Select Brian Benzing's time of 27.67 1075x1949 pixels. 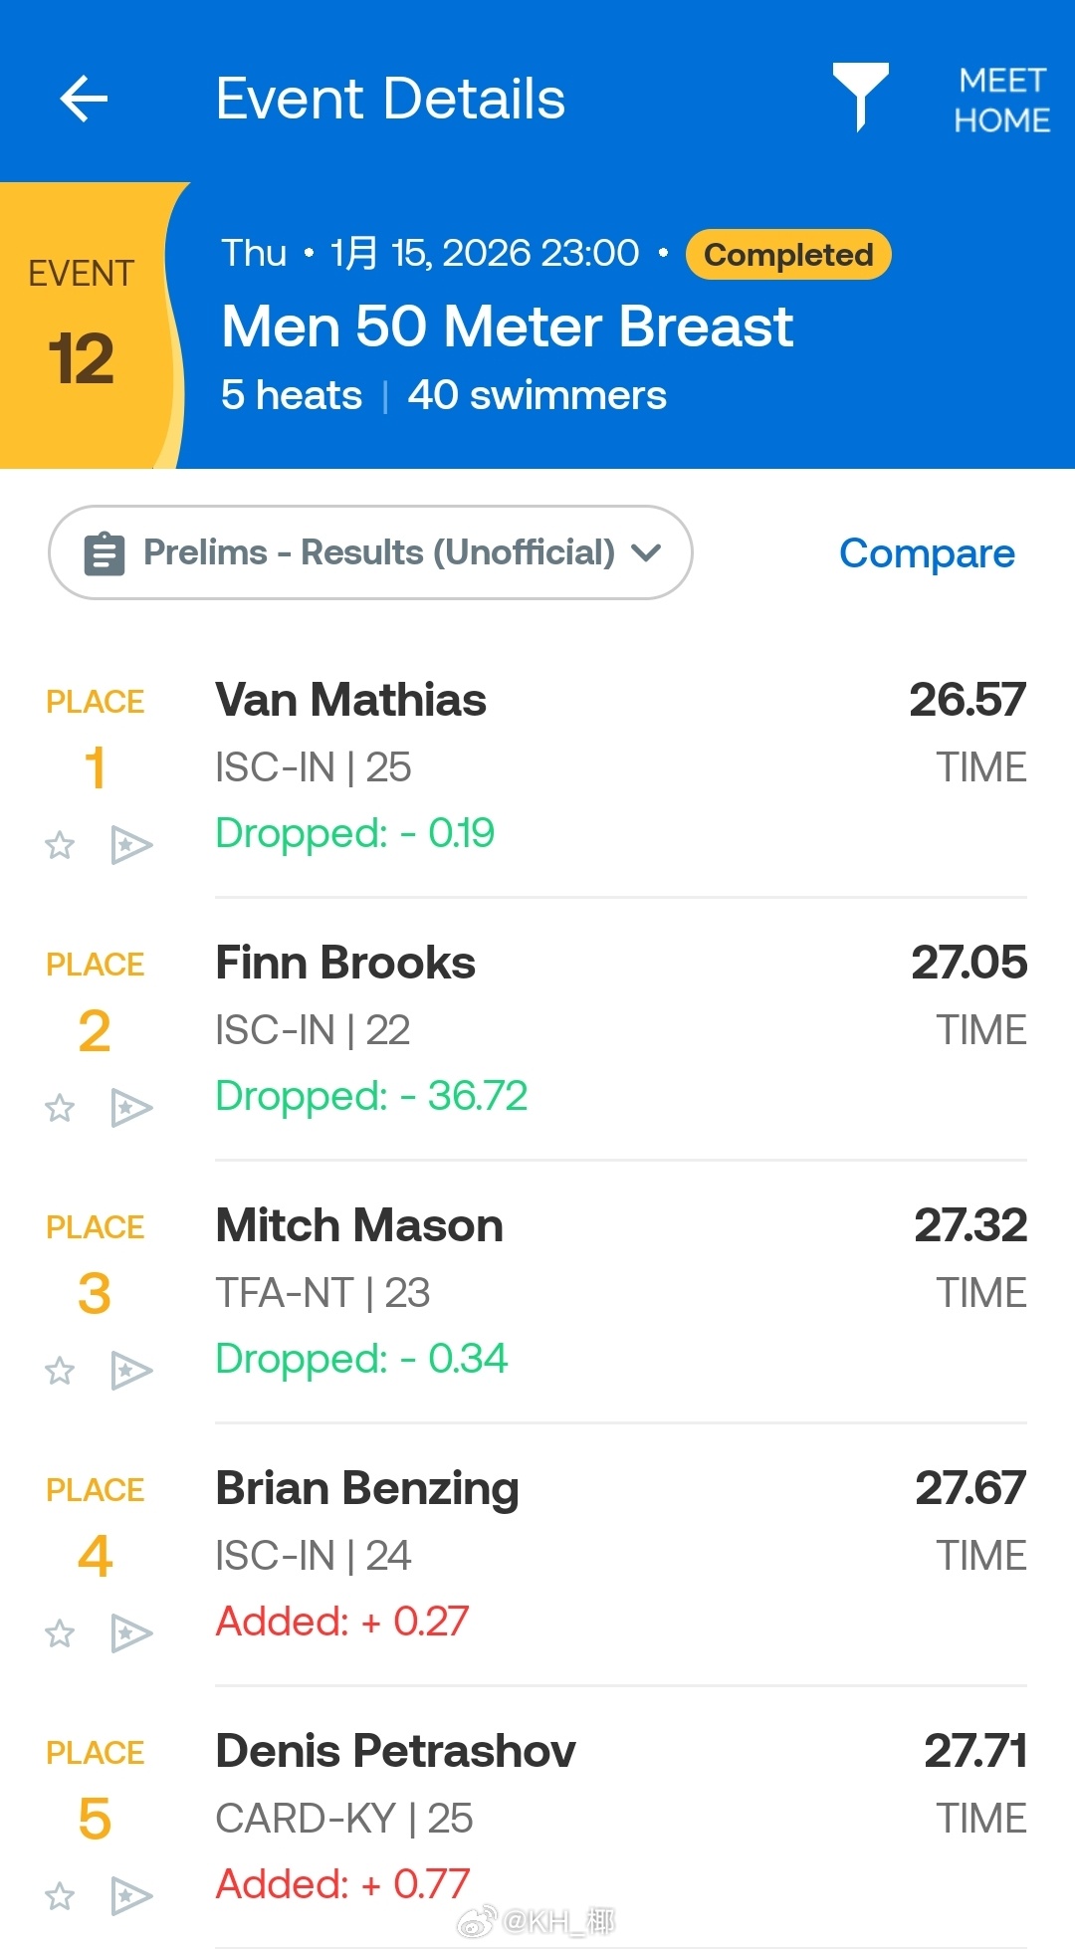tap(968, 1487)
